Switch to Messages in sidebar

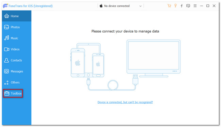click(17, 71)
